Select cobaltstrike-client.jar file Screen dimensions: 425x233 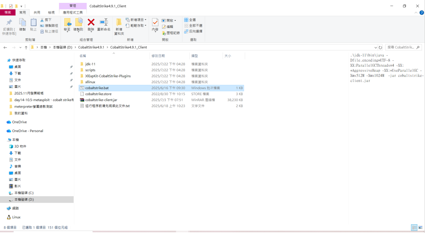tap(161, 100)
